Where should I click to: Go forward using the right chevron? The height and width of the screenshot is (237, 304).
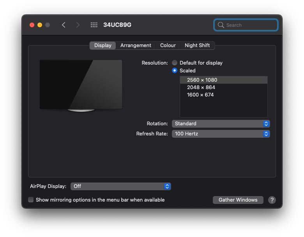[x=78, y=25]
